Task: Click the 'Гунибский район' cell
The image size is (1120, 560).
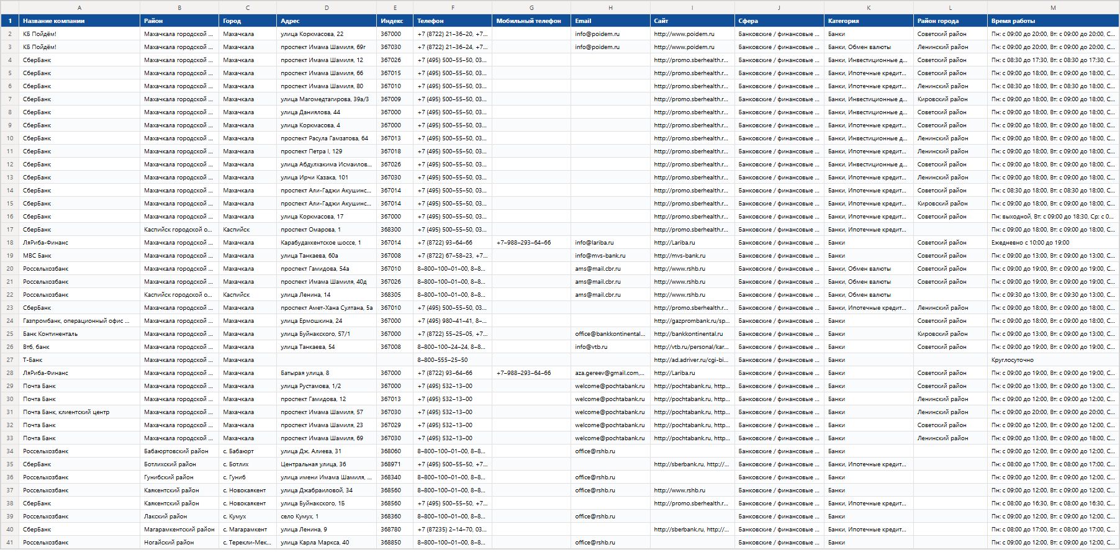Action: (x=179, y=477)
